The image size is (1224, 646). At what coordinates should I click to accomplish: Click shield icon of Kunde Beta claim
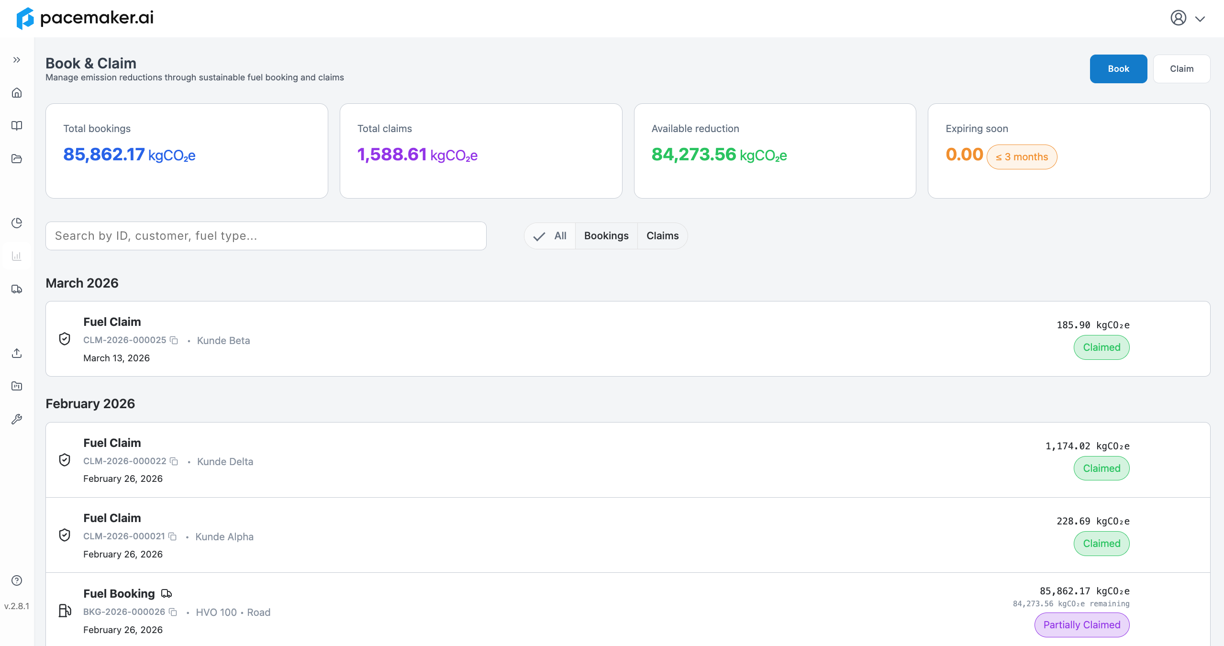point(65,339)
